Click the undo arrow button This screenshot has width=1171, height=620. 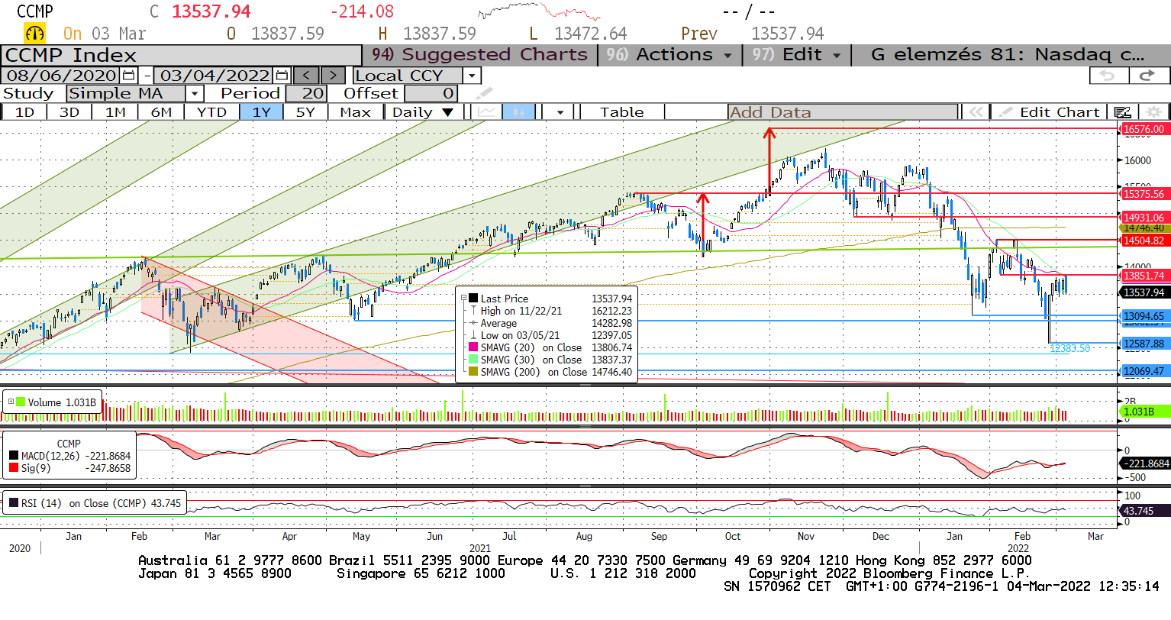[x=1108, y=76]
